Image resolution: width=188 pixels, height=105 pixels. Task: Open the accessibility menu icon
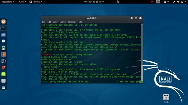point(165,2)
